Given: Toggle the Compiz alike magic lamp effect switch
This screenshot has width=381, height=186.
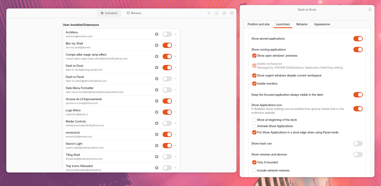Looking at the screenshot, I should 167,57.
